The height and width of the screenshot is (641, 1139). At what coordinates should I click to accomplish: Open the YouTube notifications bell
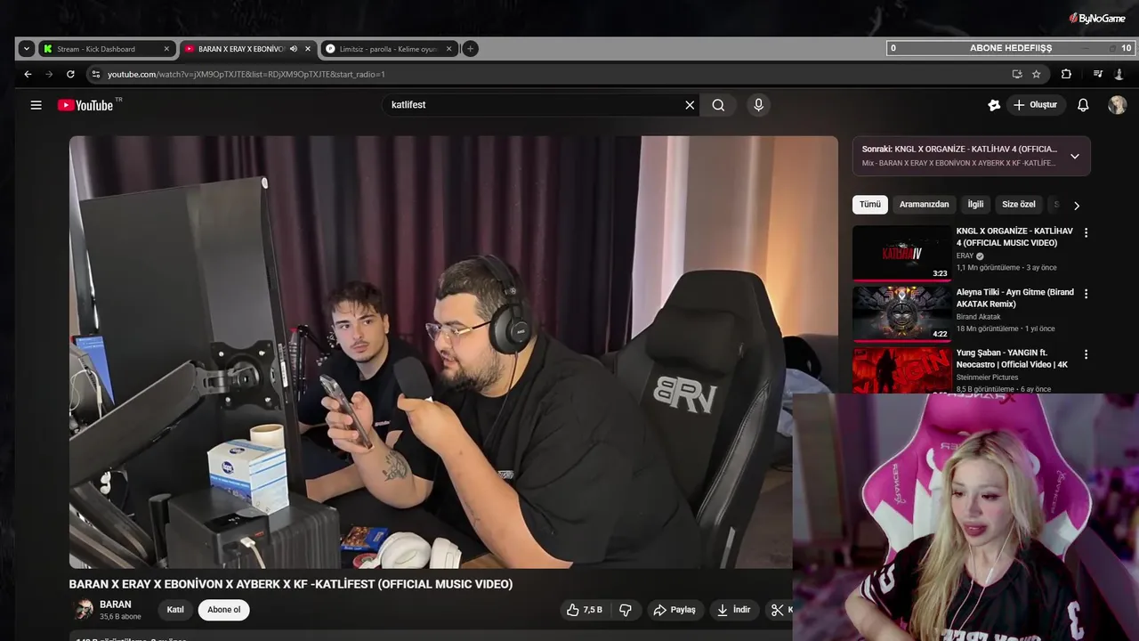1083,105
